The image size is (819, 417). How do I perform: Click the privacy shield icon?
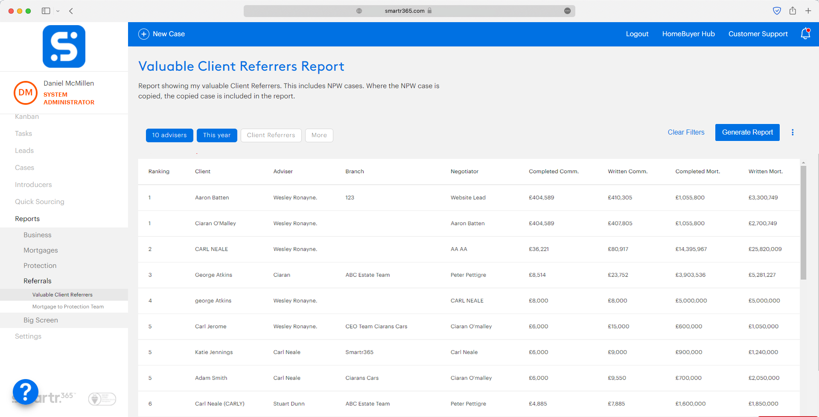[777, 11]
